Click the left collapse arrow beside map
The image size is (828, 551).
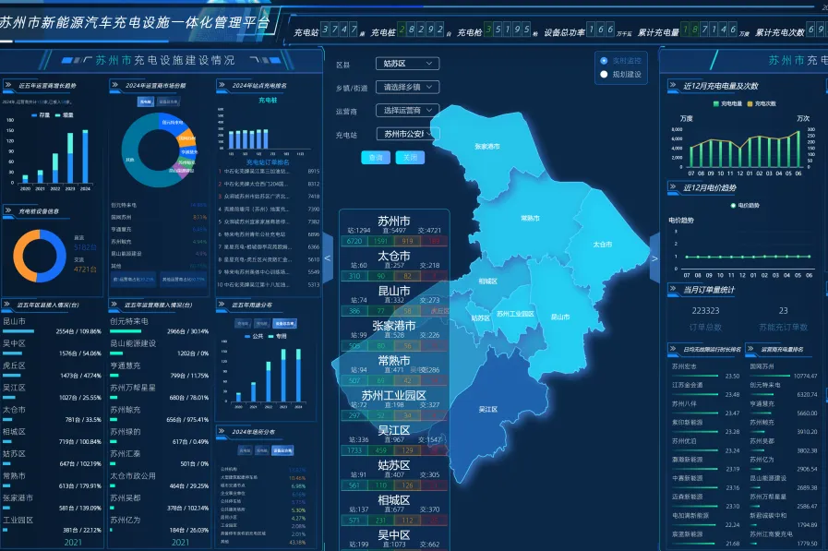pyautogui.click(x=327, y=258)
